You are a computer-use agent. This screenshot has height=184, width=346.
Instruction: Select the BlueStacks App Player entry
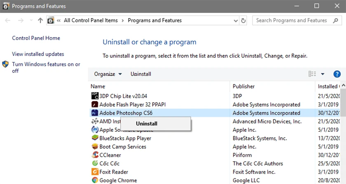125,138
